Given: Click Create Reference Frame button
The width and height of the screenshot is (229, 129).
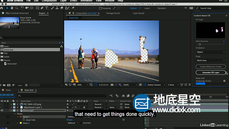Looking at the screenshot, I should pos(210,66).
